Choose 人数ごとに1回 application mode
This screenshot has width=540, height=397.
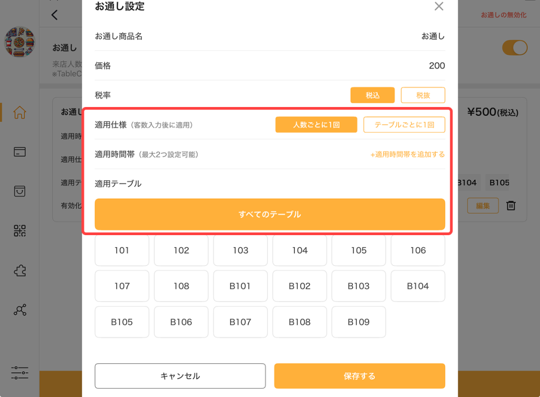tap(316, 124)
